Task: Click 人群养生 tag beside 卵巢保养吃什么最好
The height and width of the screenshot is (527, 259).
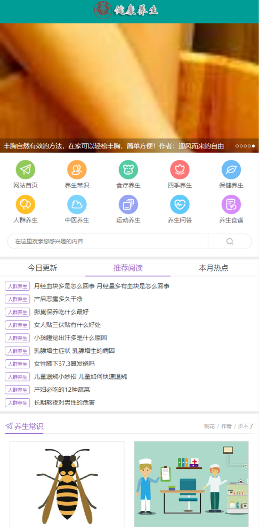Action: pos(18,312)
